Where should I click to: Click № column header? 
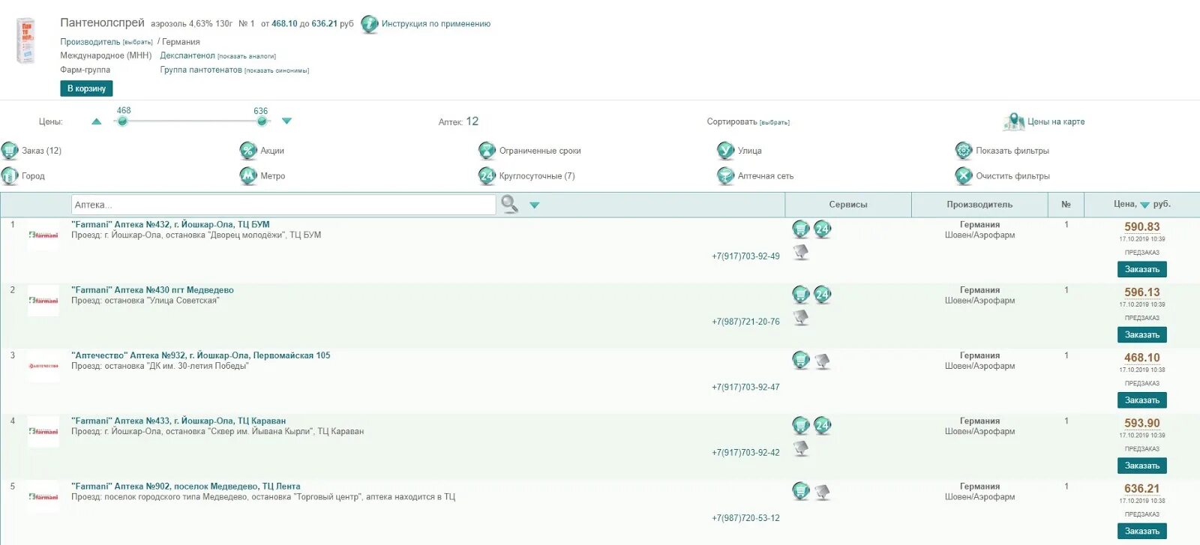click(1066, 205)
